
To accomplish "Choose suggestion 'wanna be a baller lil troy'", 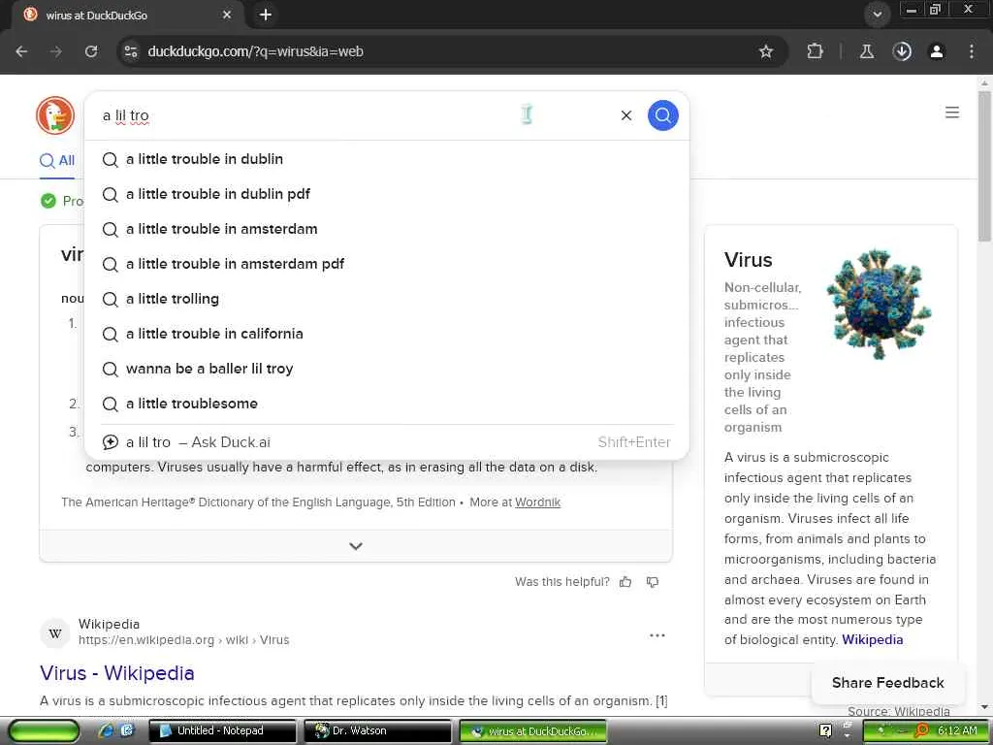I will click(x=386, y=368).
